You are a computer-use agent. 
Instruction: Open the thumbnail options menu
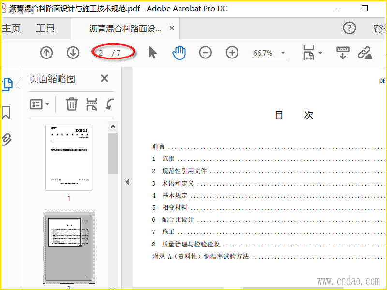pyautogui.click(x=40, y=104)
